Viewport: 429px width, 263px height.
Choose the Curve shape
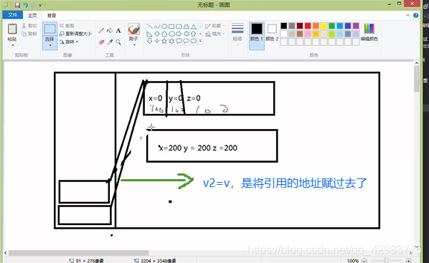(157, 27)
